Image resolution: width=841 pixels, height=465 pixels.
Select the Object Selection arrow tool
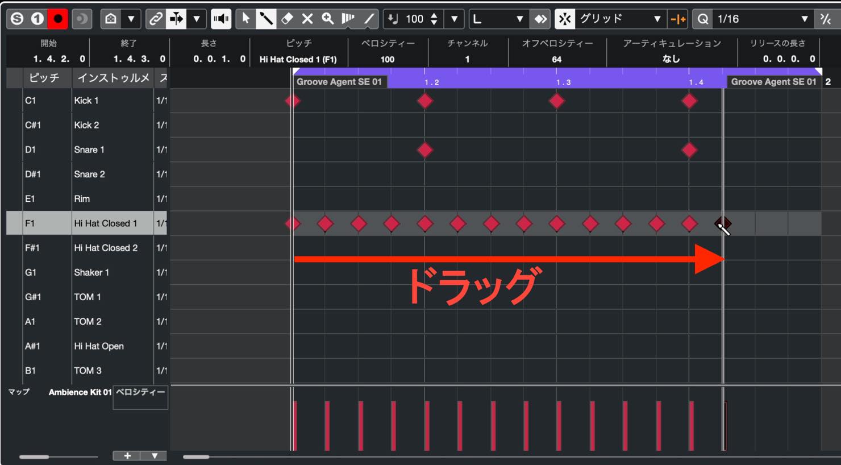(x=245, y=19)
